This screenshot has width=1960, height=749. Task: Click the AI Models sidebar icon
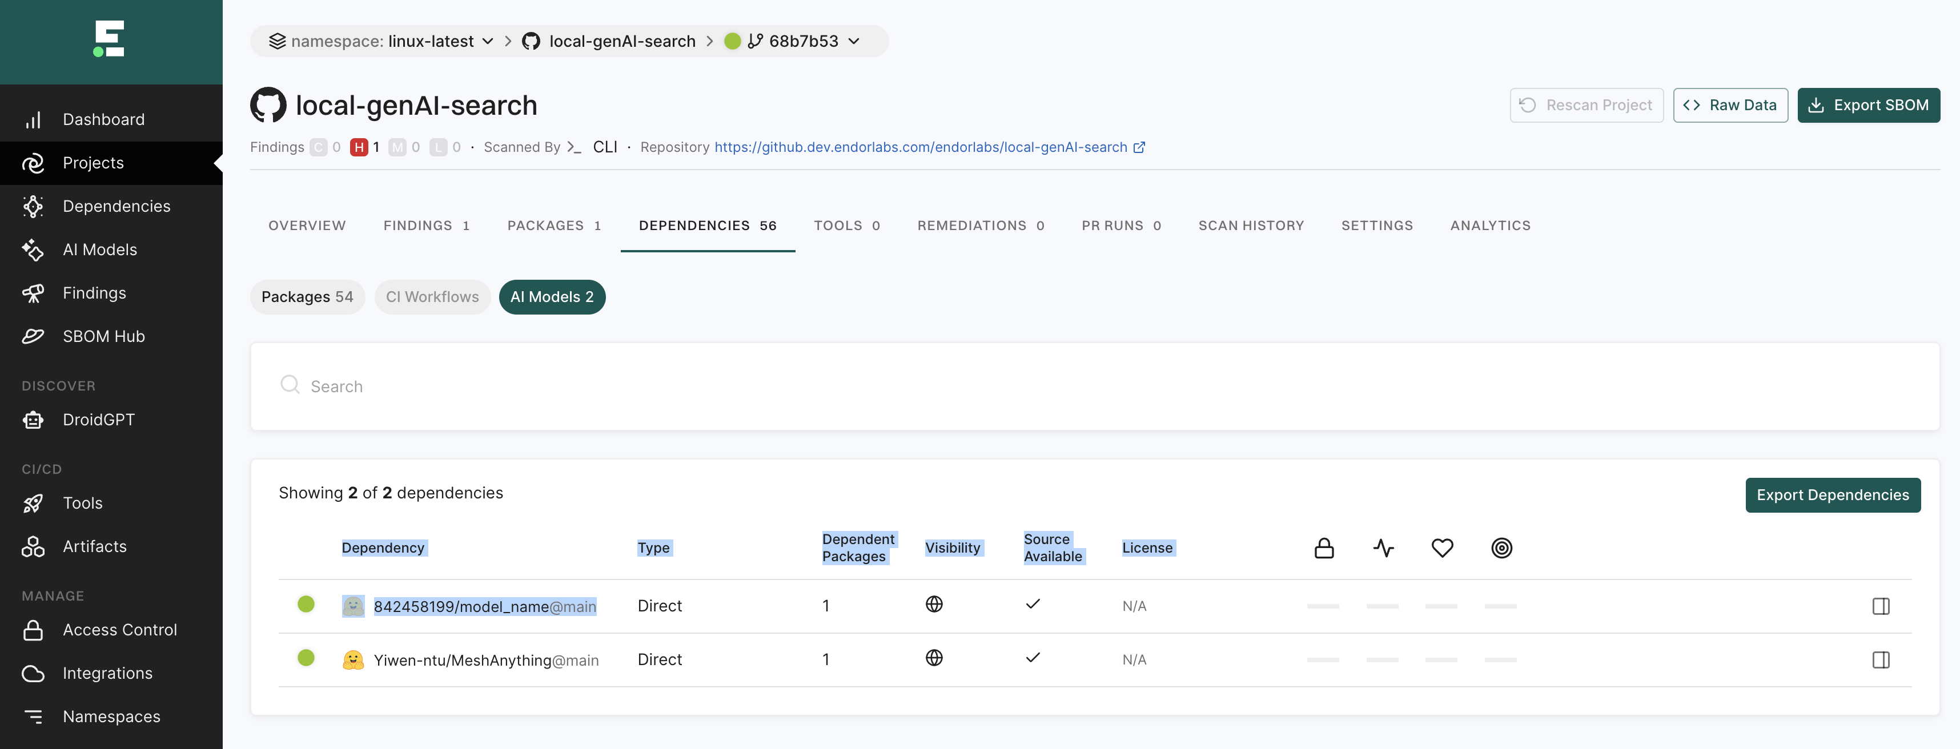(x=35, y=250)
